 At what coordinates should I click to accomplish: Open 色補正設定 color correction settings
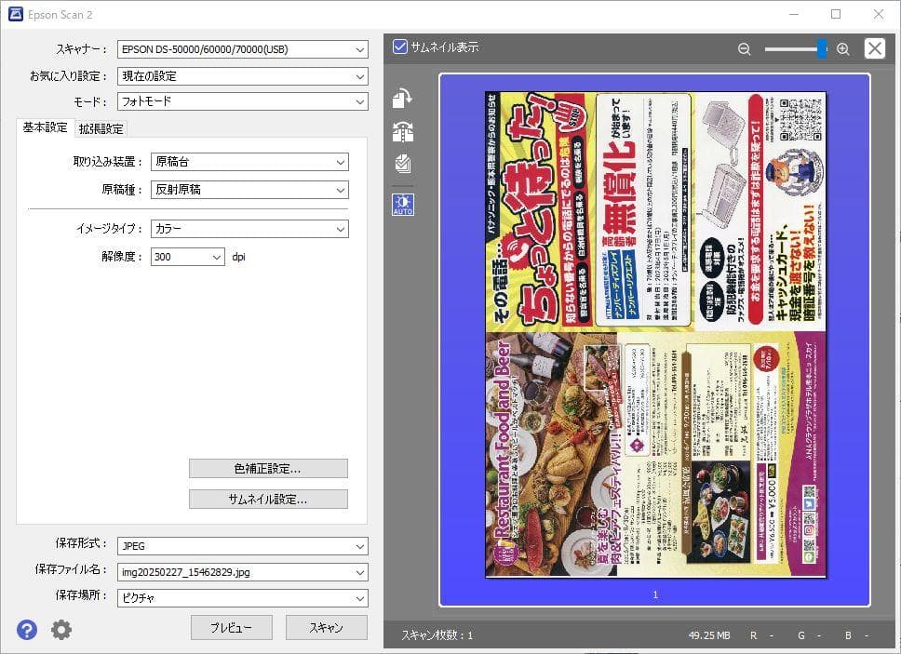point(269,468)
